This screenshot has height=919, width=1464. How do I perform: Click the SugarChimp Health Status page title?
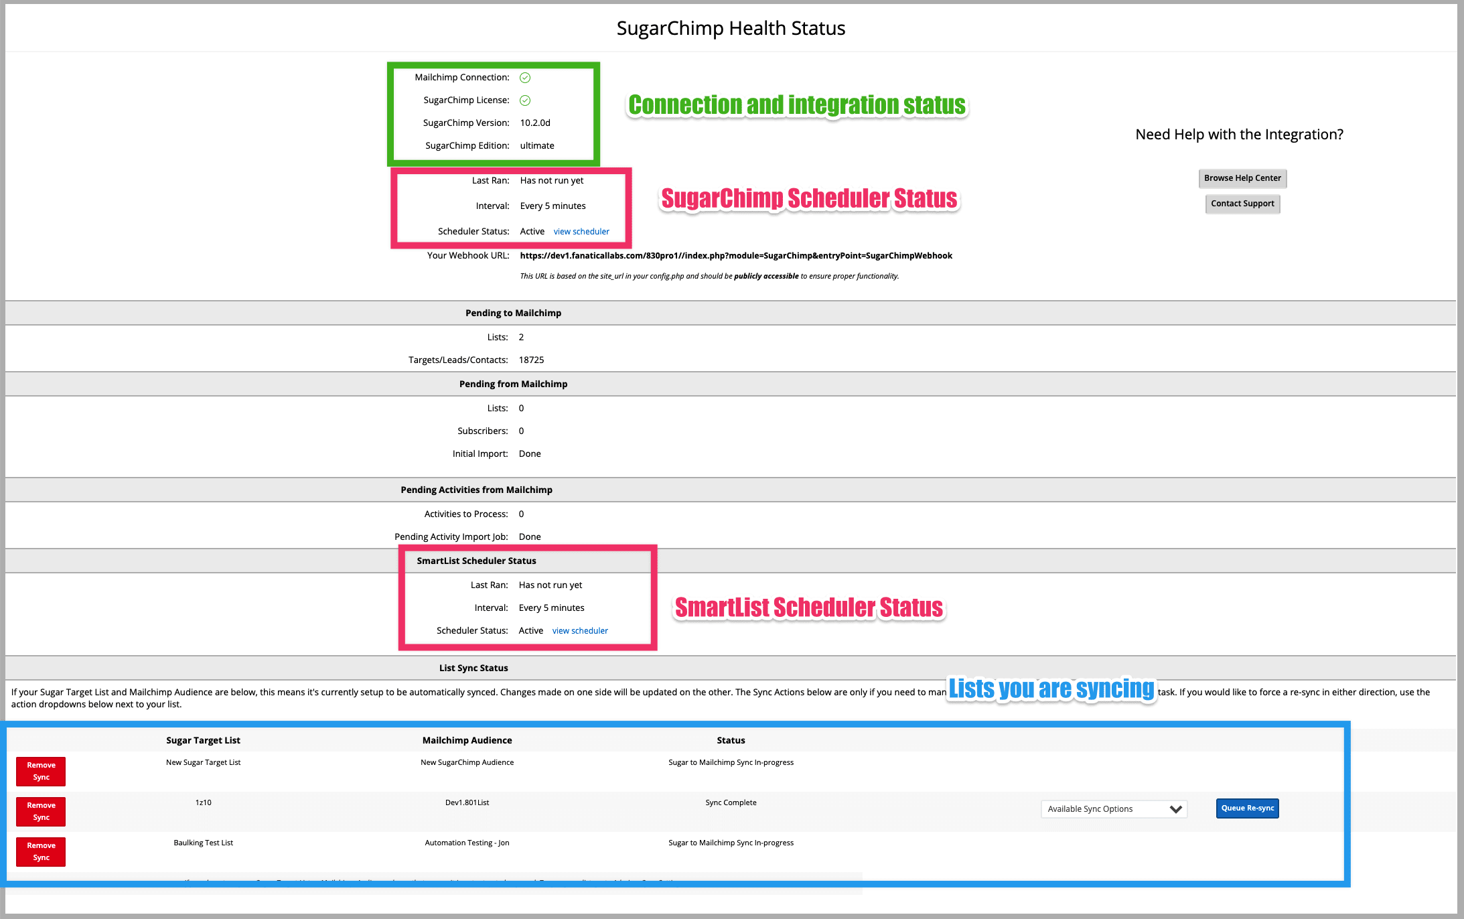tap(731, 28)
